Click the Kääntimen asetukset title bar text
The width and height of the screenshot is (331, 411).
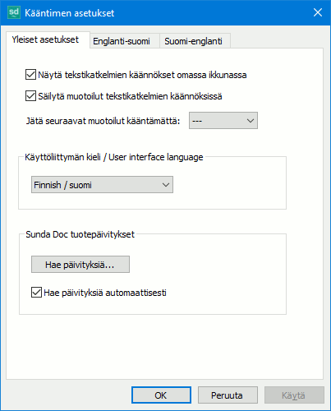[x=70, y=13]
